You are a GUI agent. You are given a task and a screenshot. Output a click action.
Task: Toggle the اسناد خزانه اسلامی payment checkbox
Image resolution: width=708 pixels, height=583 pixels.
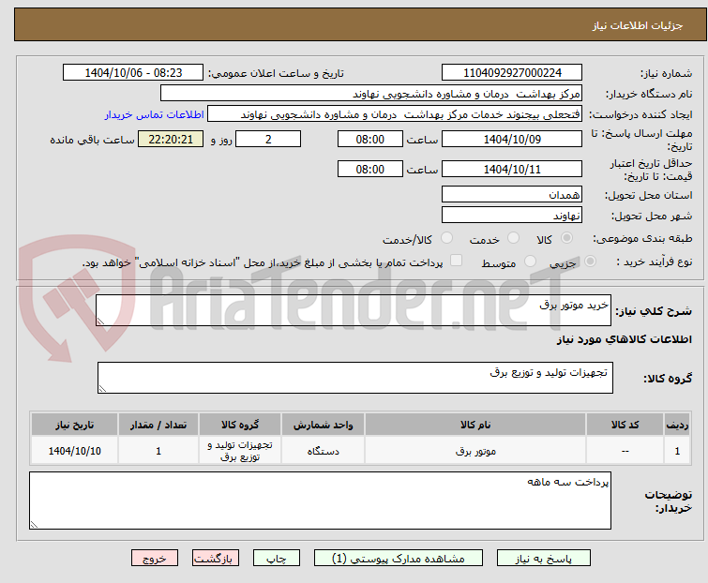click(x=456, y=261)
